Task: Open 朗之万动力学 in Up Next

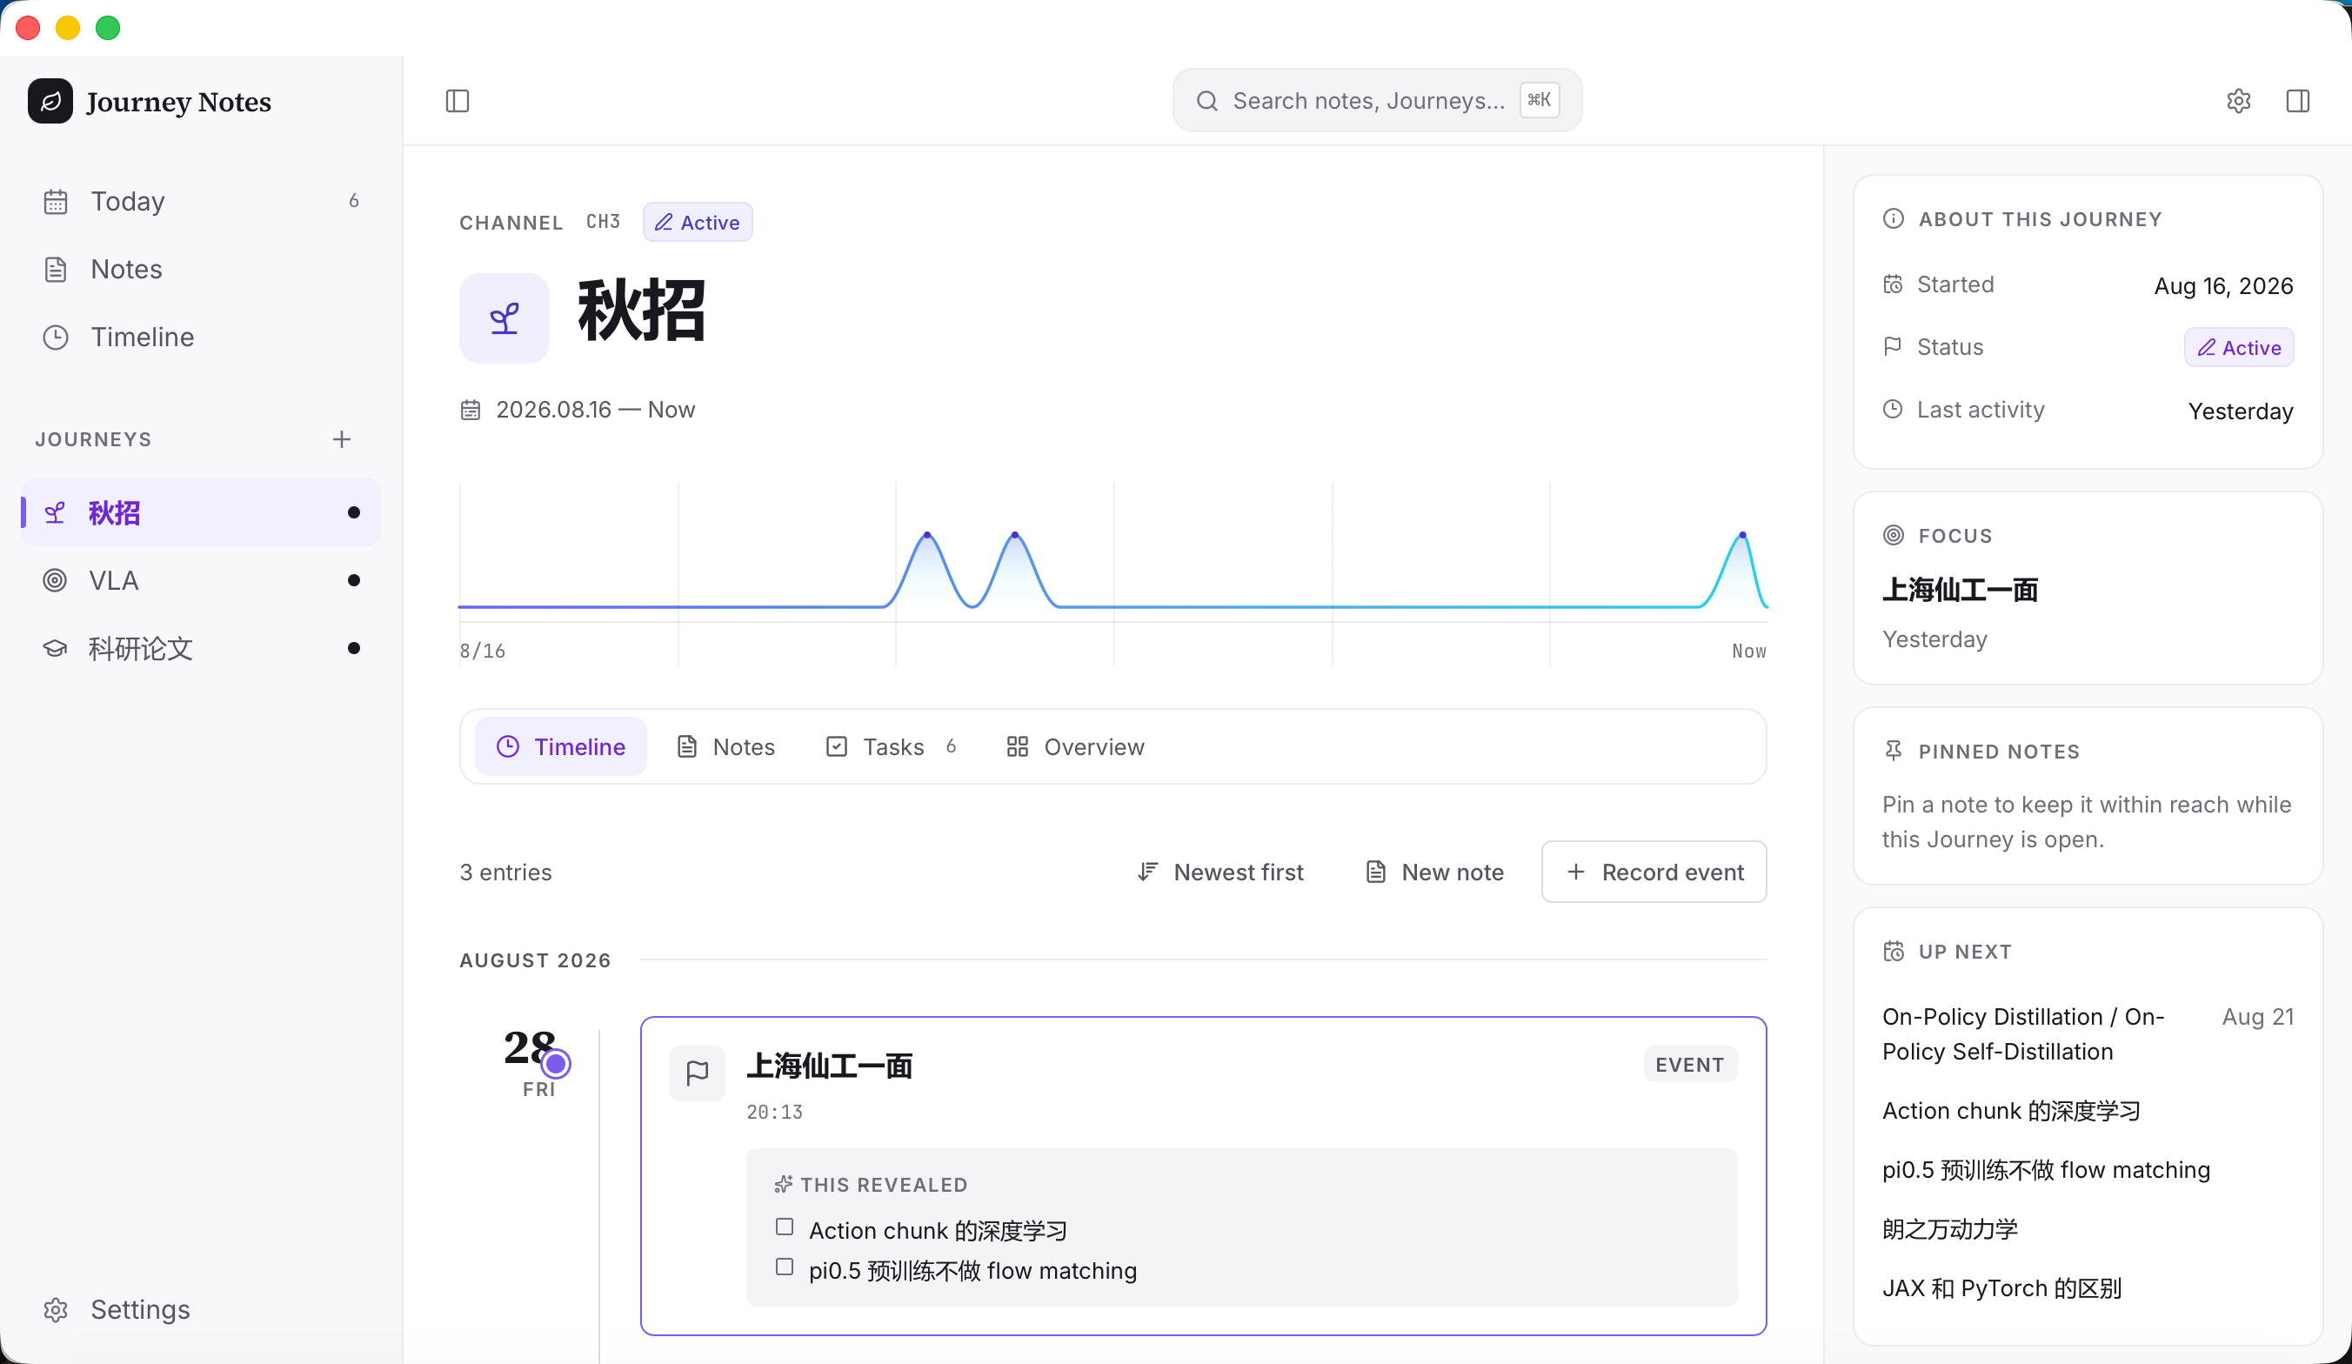Action: [x=1950, y=1228]
